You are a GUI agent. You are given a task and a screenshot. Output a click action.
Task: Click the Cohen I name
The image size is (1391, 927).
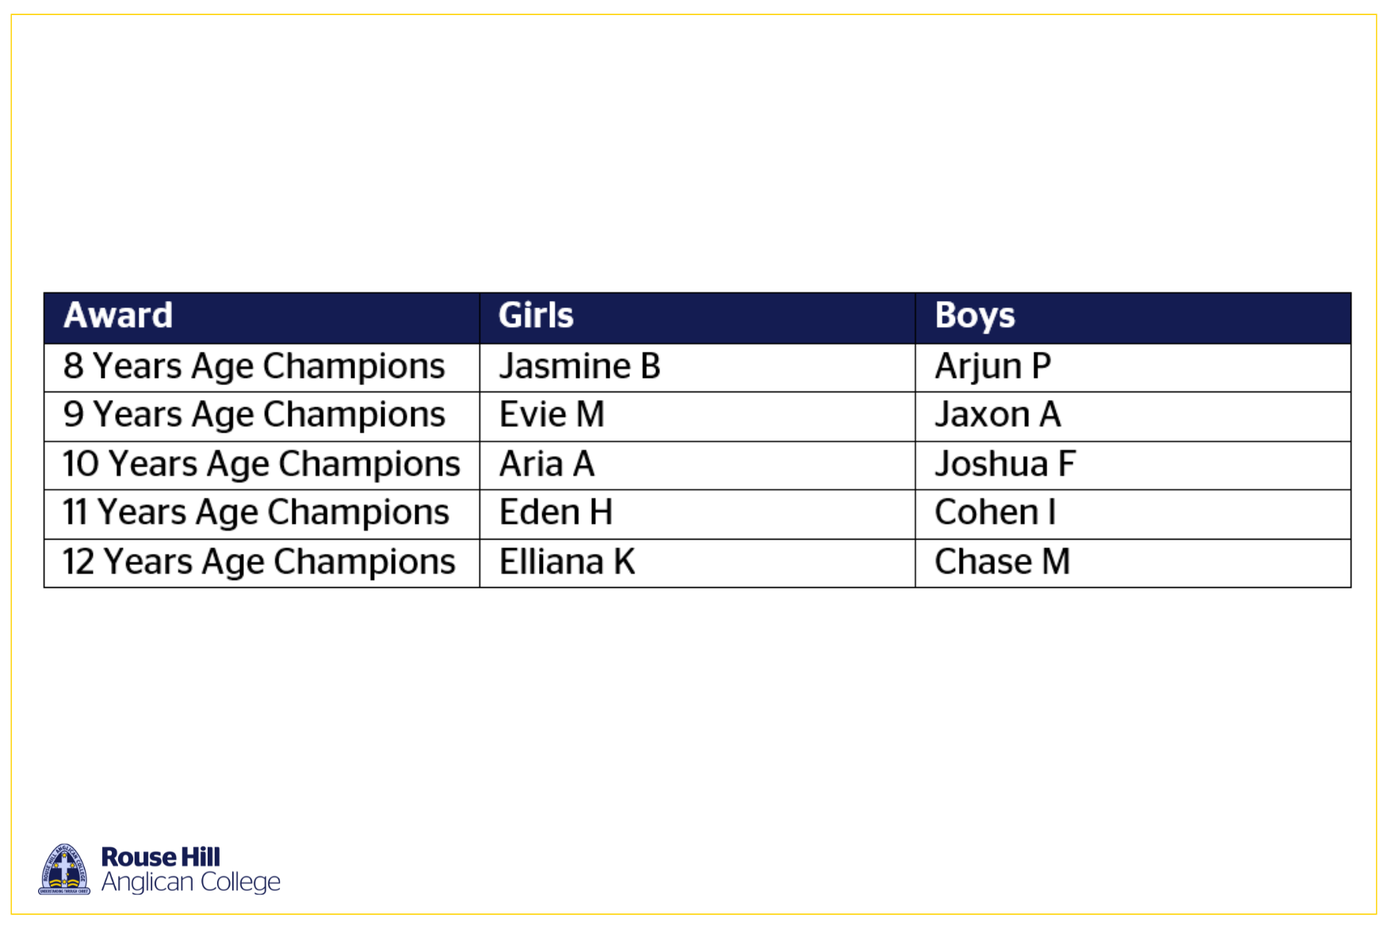(x=995, y=513)
